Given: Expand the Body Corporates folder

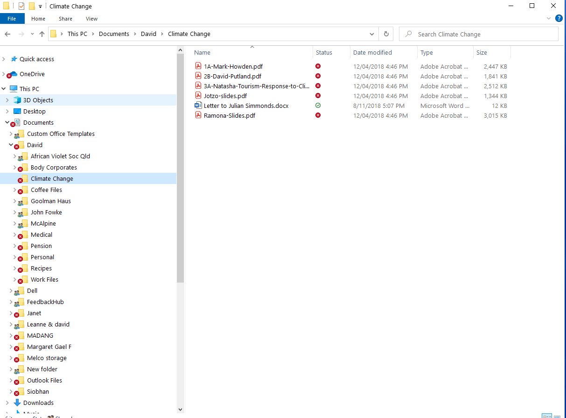Looking at the screenshot, I should [15, 167].
